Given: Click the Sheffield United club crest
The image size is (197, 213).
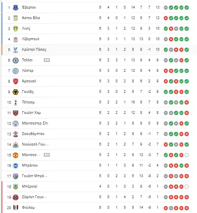Looking at the screenshot, I should coord(16,197).
